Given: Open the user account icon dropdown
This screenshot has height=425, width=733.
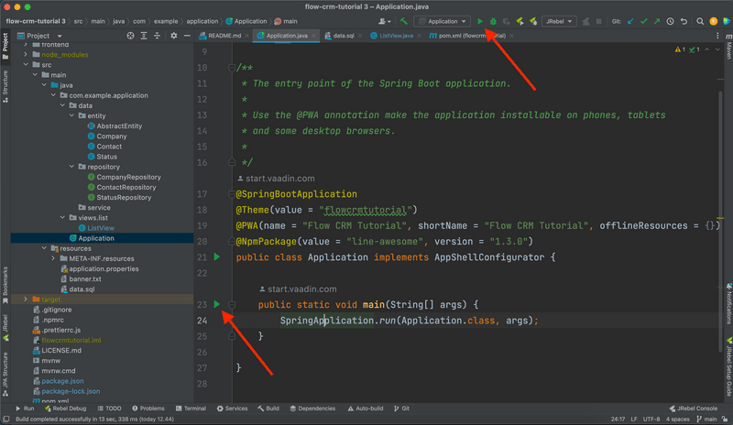Looking at the screenshot, I should click(x=384, y=21).
